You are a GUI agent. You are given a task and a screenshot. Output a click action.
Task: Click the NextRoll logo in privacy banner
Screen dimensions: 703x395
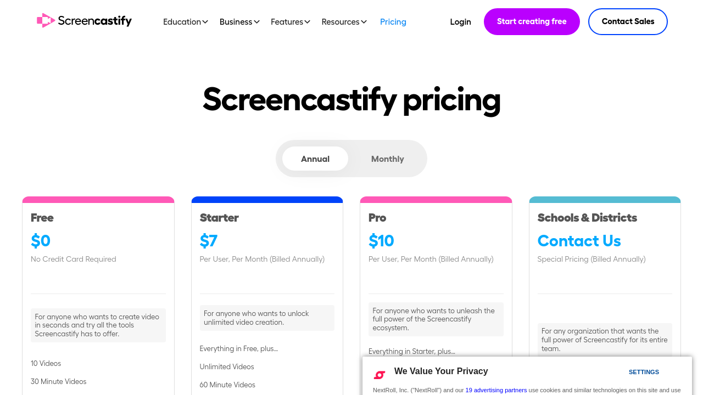point(380,375)
